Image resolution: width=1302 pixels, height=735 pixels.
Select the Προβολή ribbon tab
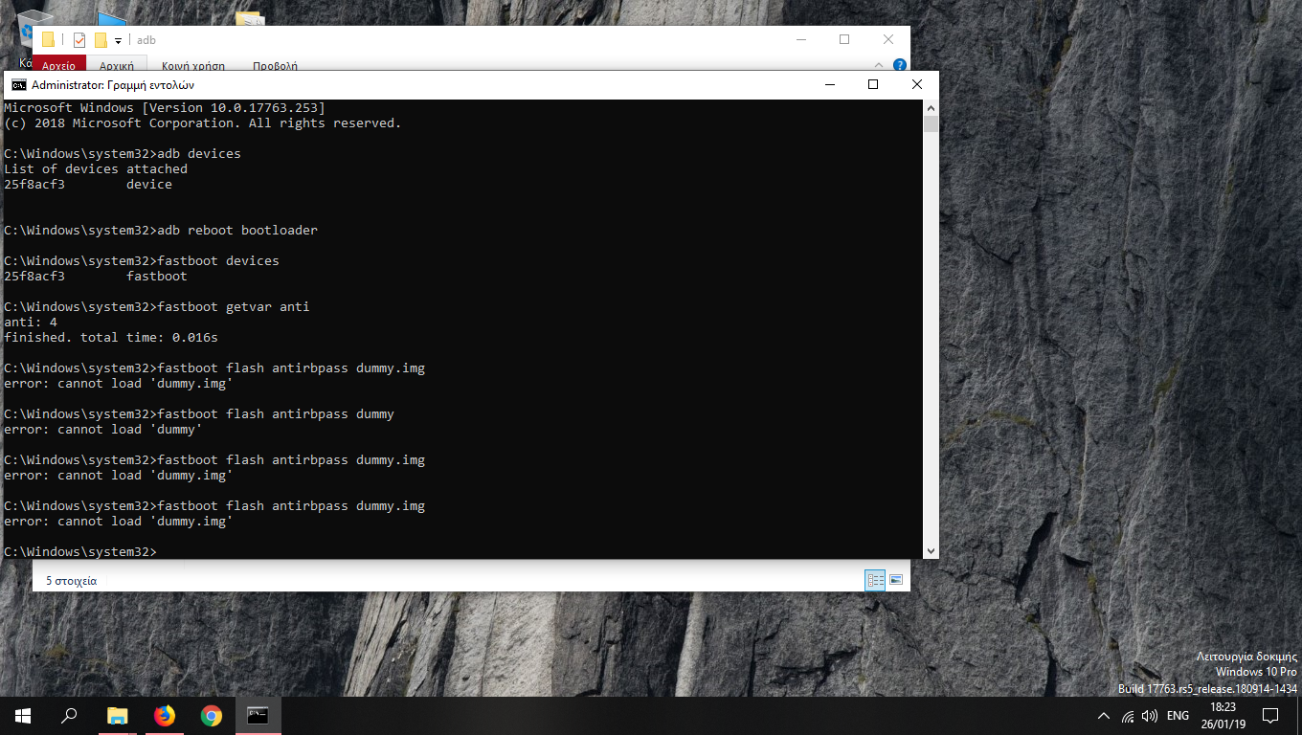275,66
